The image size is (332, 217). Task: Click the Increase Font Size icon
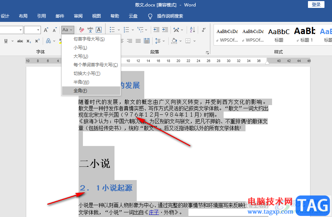tap(46, 30)
